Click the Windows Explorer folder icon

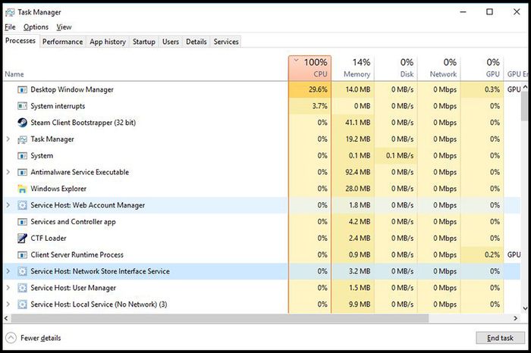pos(22,189)
